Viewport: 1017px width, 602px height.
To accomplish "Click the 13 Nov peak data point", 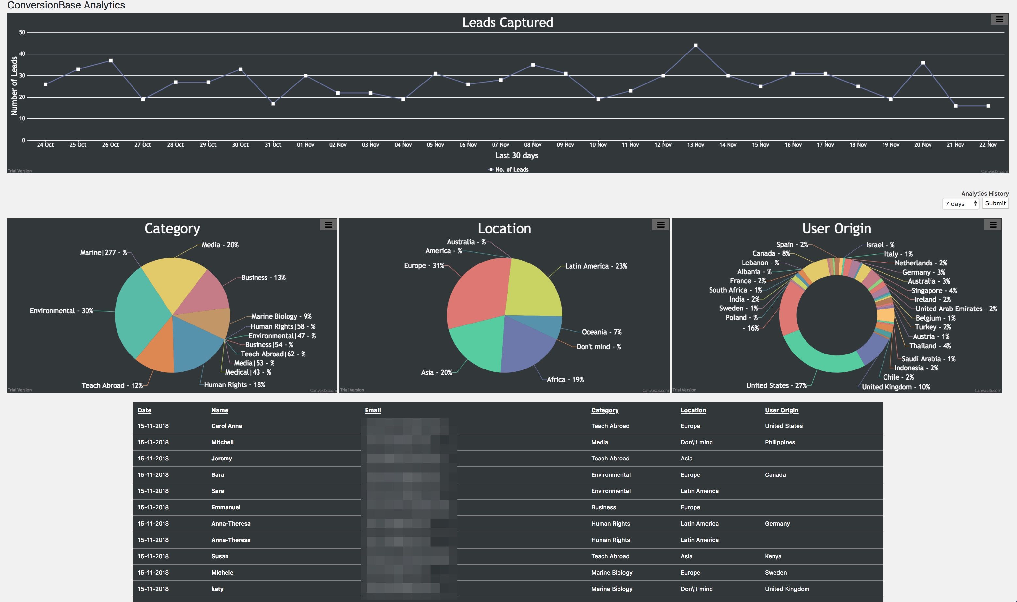I will pos(696,45).
